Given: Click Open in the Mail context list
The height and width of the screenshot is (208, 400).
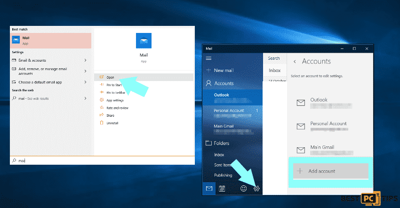Looking at the screenshot, I should coord(144,77).
